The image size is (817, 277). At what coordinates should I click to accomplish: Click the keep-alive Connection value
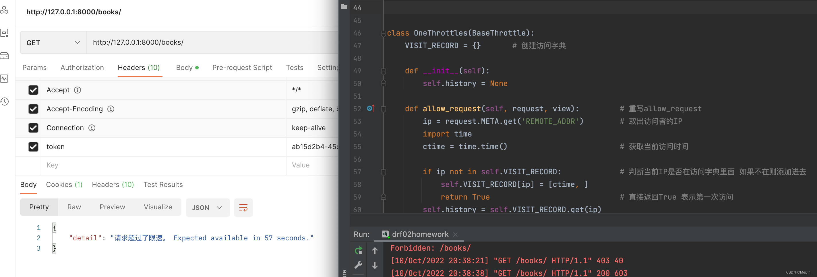click(309, 128)
